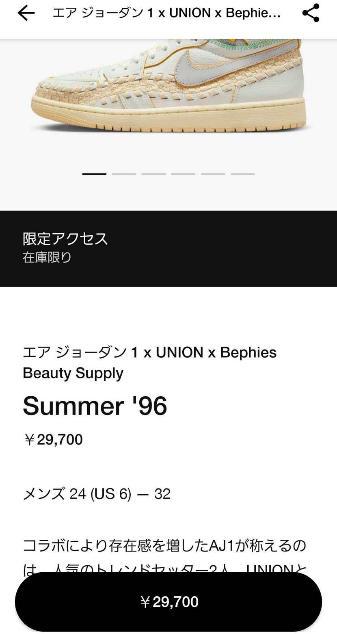Select the last carousel indicator dot
This screenshot has width=337, height=634.
point(243,174)
